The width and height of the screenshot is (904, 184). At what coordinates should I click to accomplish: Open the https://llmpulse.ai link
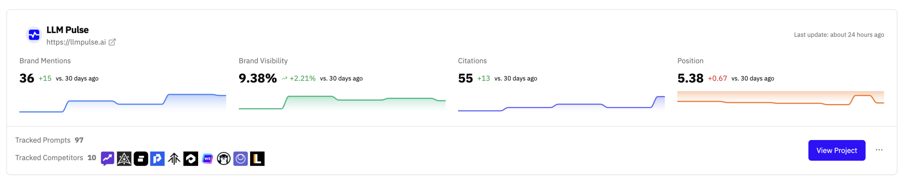(x=76, y=42)
